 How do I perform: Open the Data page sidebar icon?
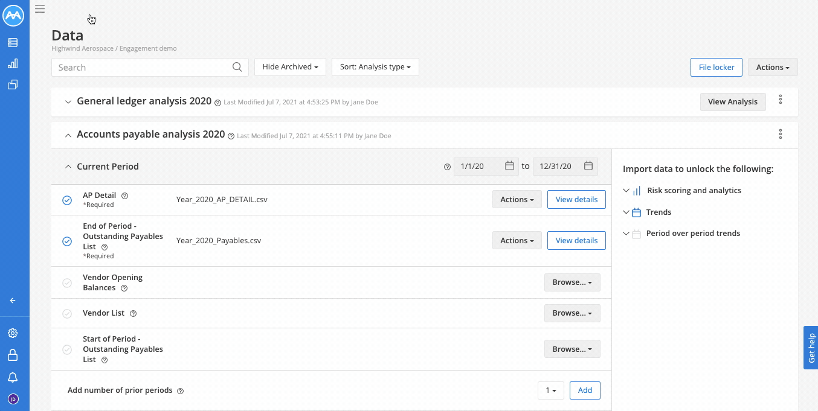tap(13, 43)
